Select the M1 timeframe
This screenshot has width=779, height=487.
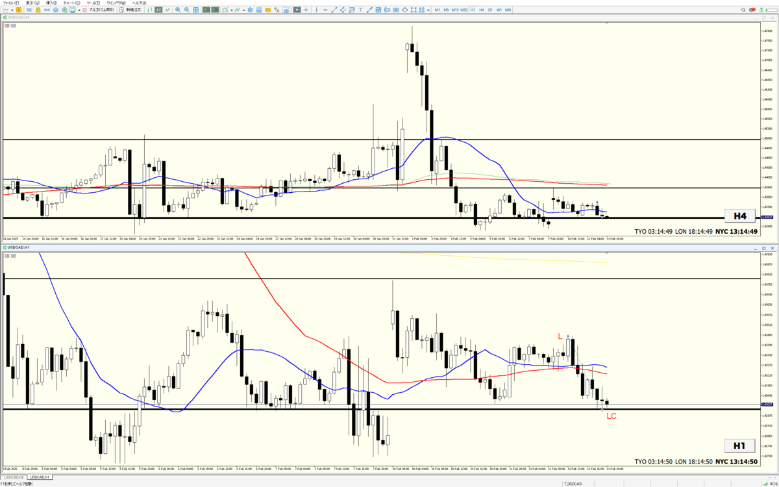(437, 10)
